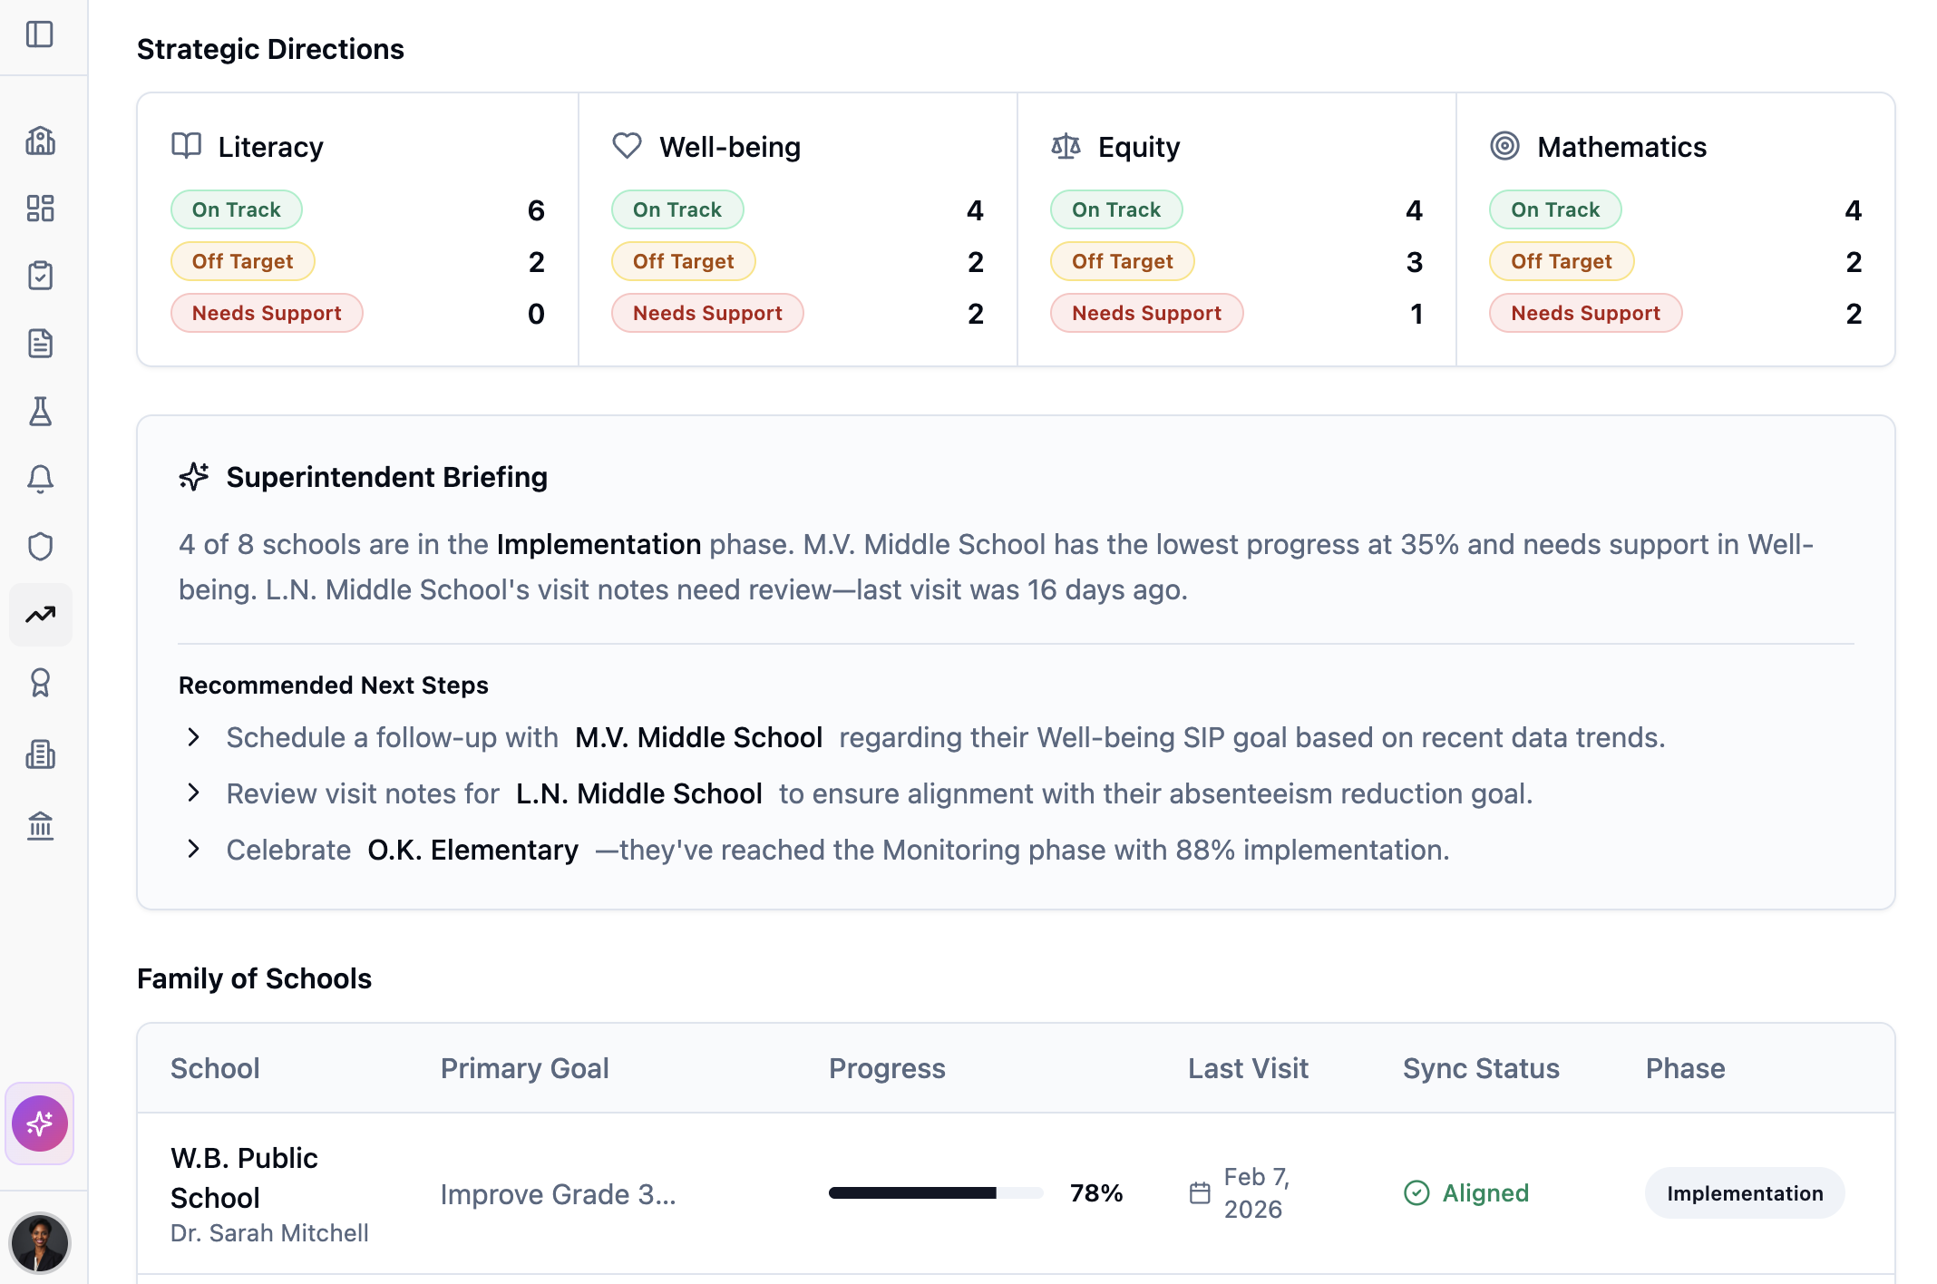Click W.B. Public School progress bar
This screenshot has height=1284, width=1937.
[935, 1193]
